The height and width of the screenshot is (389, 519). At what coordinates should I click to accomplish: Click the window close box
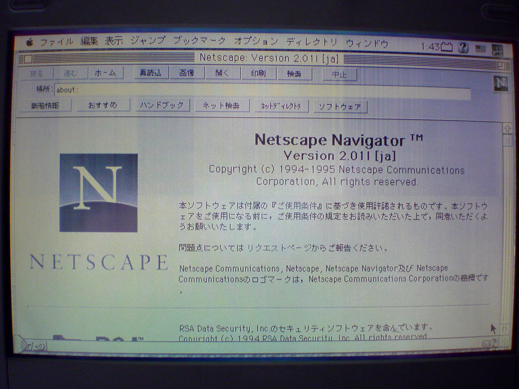pyautogui.click(x=28, y=59)
